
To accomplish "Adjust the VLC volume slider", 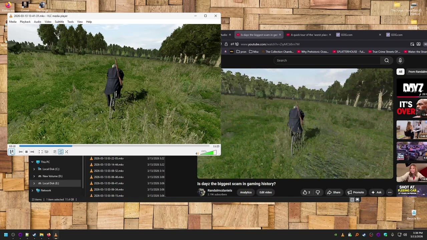I will coord(208,153).
